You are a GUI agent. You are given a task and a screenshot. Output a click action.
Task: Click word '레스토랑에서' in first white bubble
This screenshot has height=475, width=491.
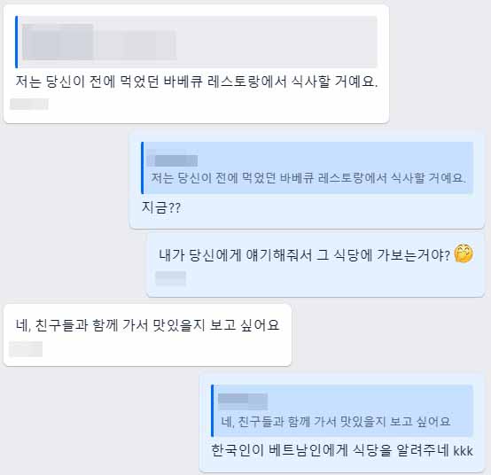tap(247, 82)
